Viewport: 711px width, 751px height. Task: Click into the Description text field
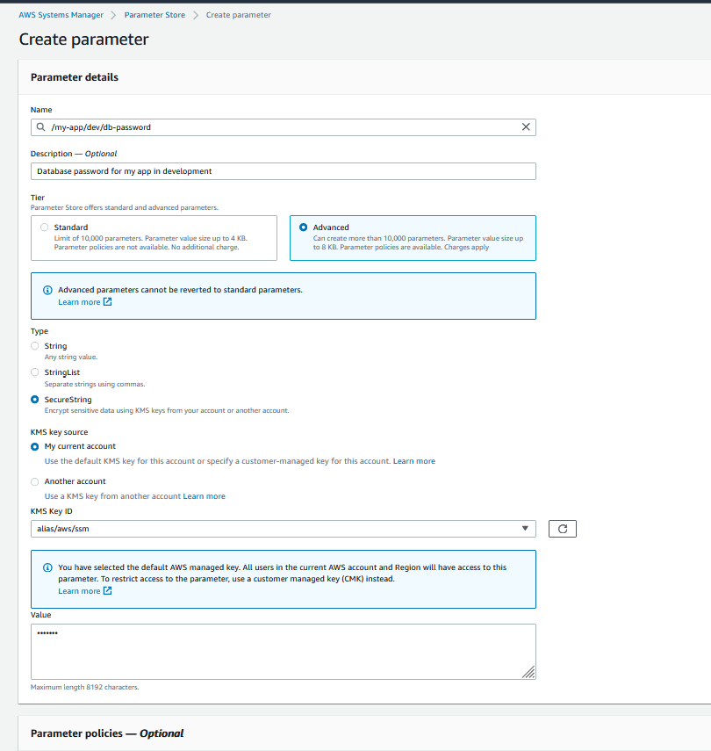tap(283, 171)
